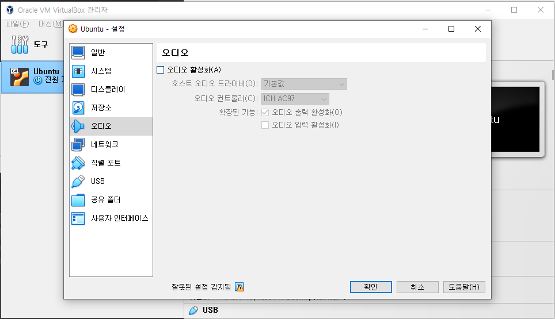Select the 네트워크 category label
Screen dimensions: 555x319
105,144
